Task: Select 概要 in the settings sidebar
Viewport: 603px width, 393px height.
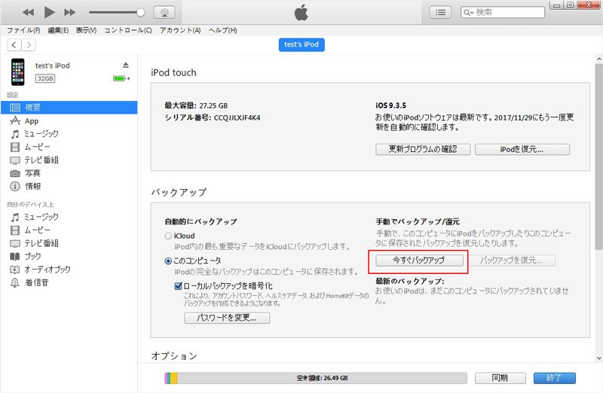Action: [69, 108]
